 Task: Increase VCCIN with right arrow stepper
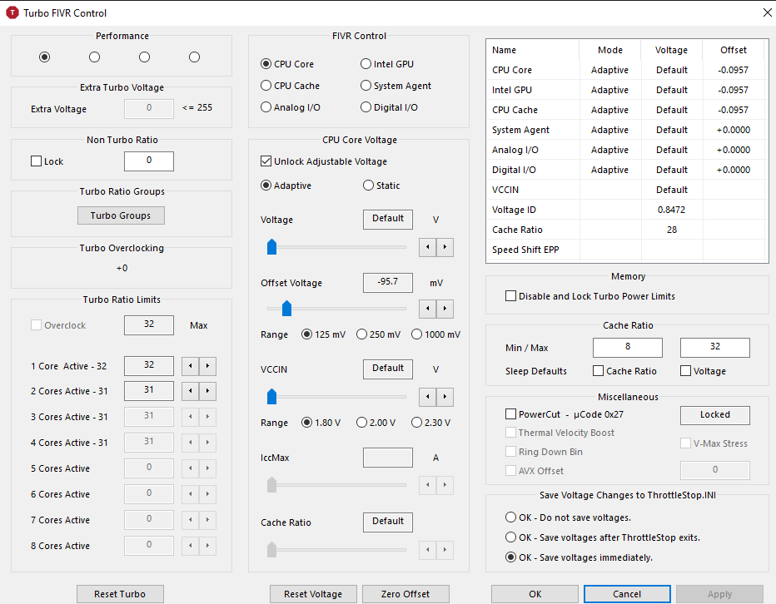tap(445, 397)
